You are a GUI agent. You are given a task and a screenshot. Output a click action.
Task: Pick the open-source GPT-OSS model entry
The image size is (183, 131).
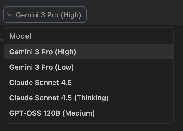[x=52, y=113]
